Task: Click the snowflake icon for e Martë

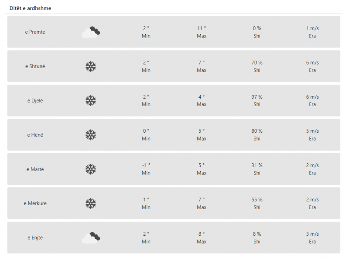Action: click(x=91, y=169)
